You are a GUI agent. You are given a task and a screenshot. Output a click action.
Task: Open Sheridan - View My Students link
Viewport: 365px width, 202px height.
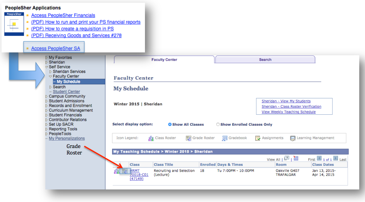coord(286,101)
